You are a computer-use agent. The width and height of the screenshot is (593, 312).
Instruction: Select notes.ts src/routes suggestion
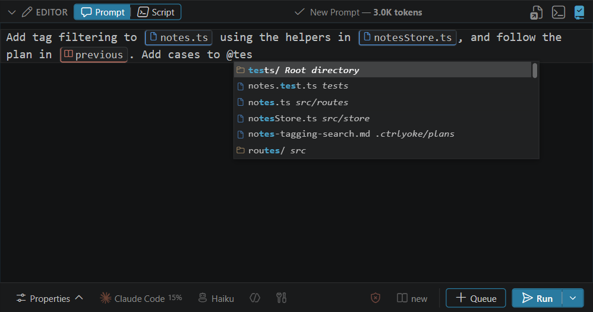pyautogui.click(x=383, y=102)
